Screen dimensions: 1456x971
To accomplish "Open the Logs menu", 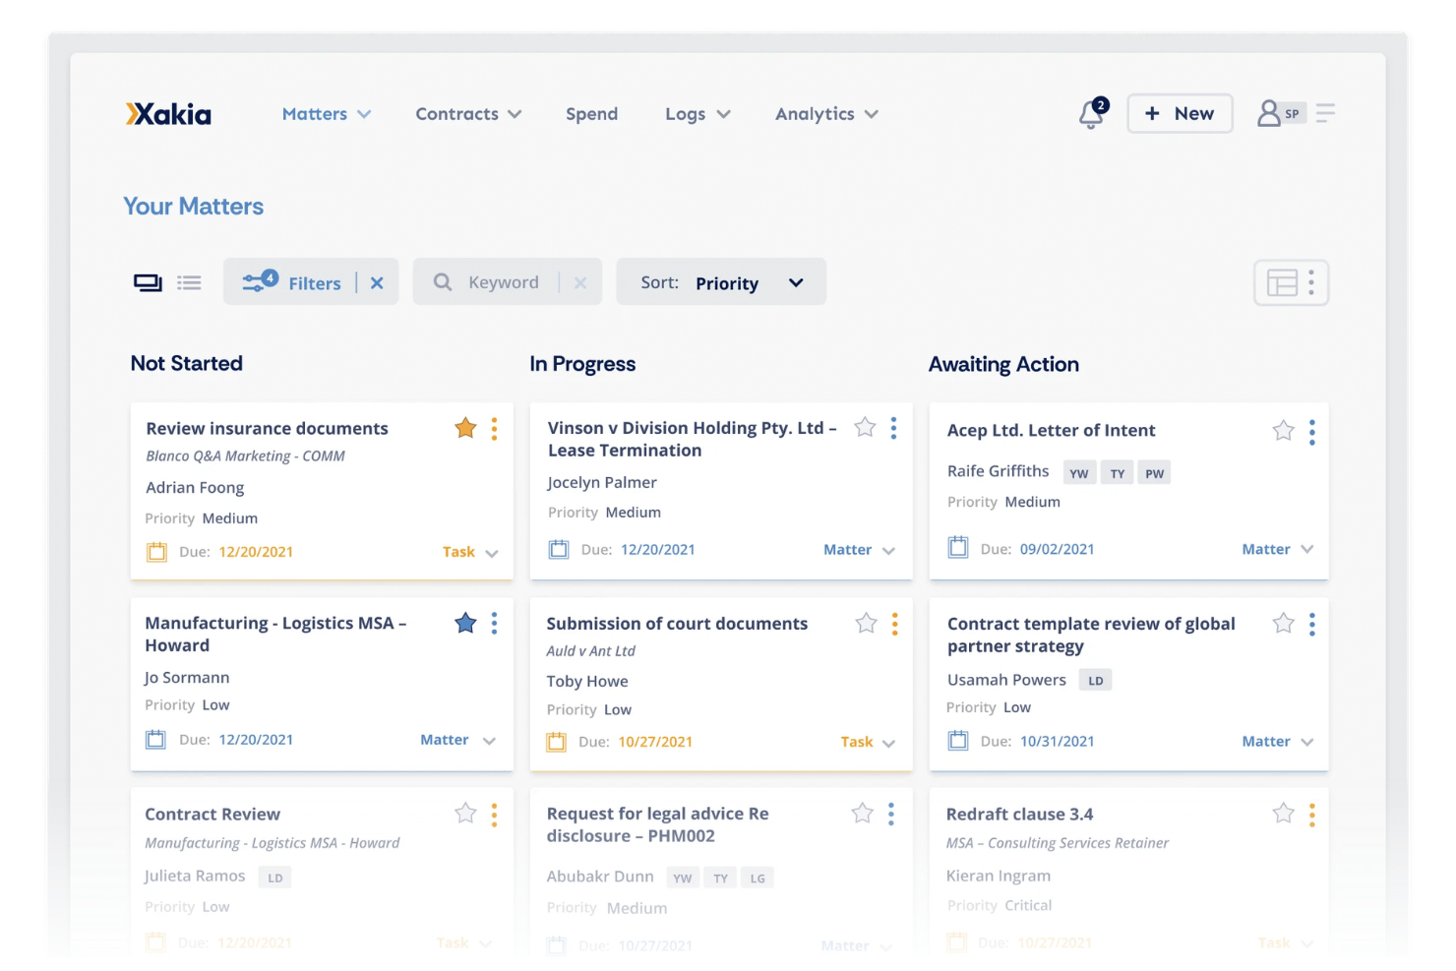I will (x=698, y=114).
